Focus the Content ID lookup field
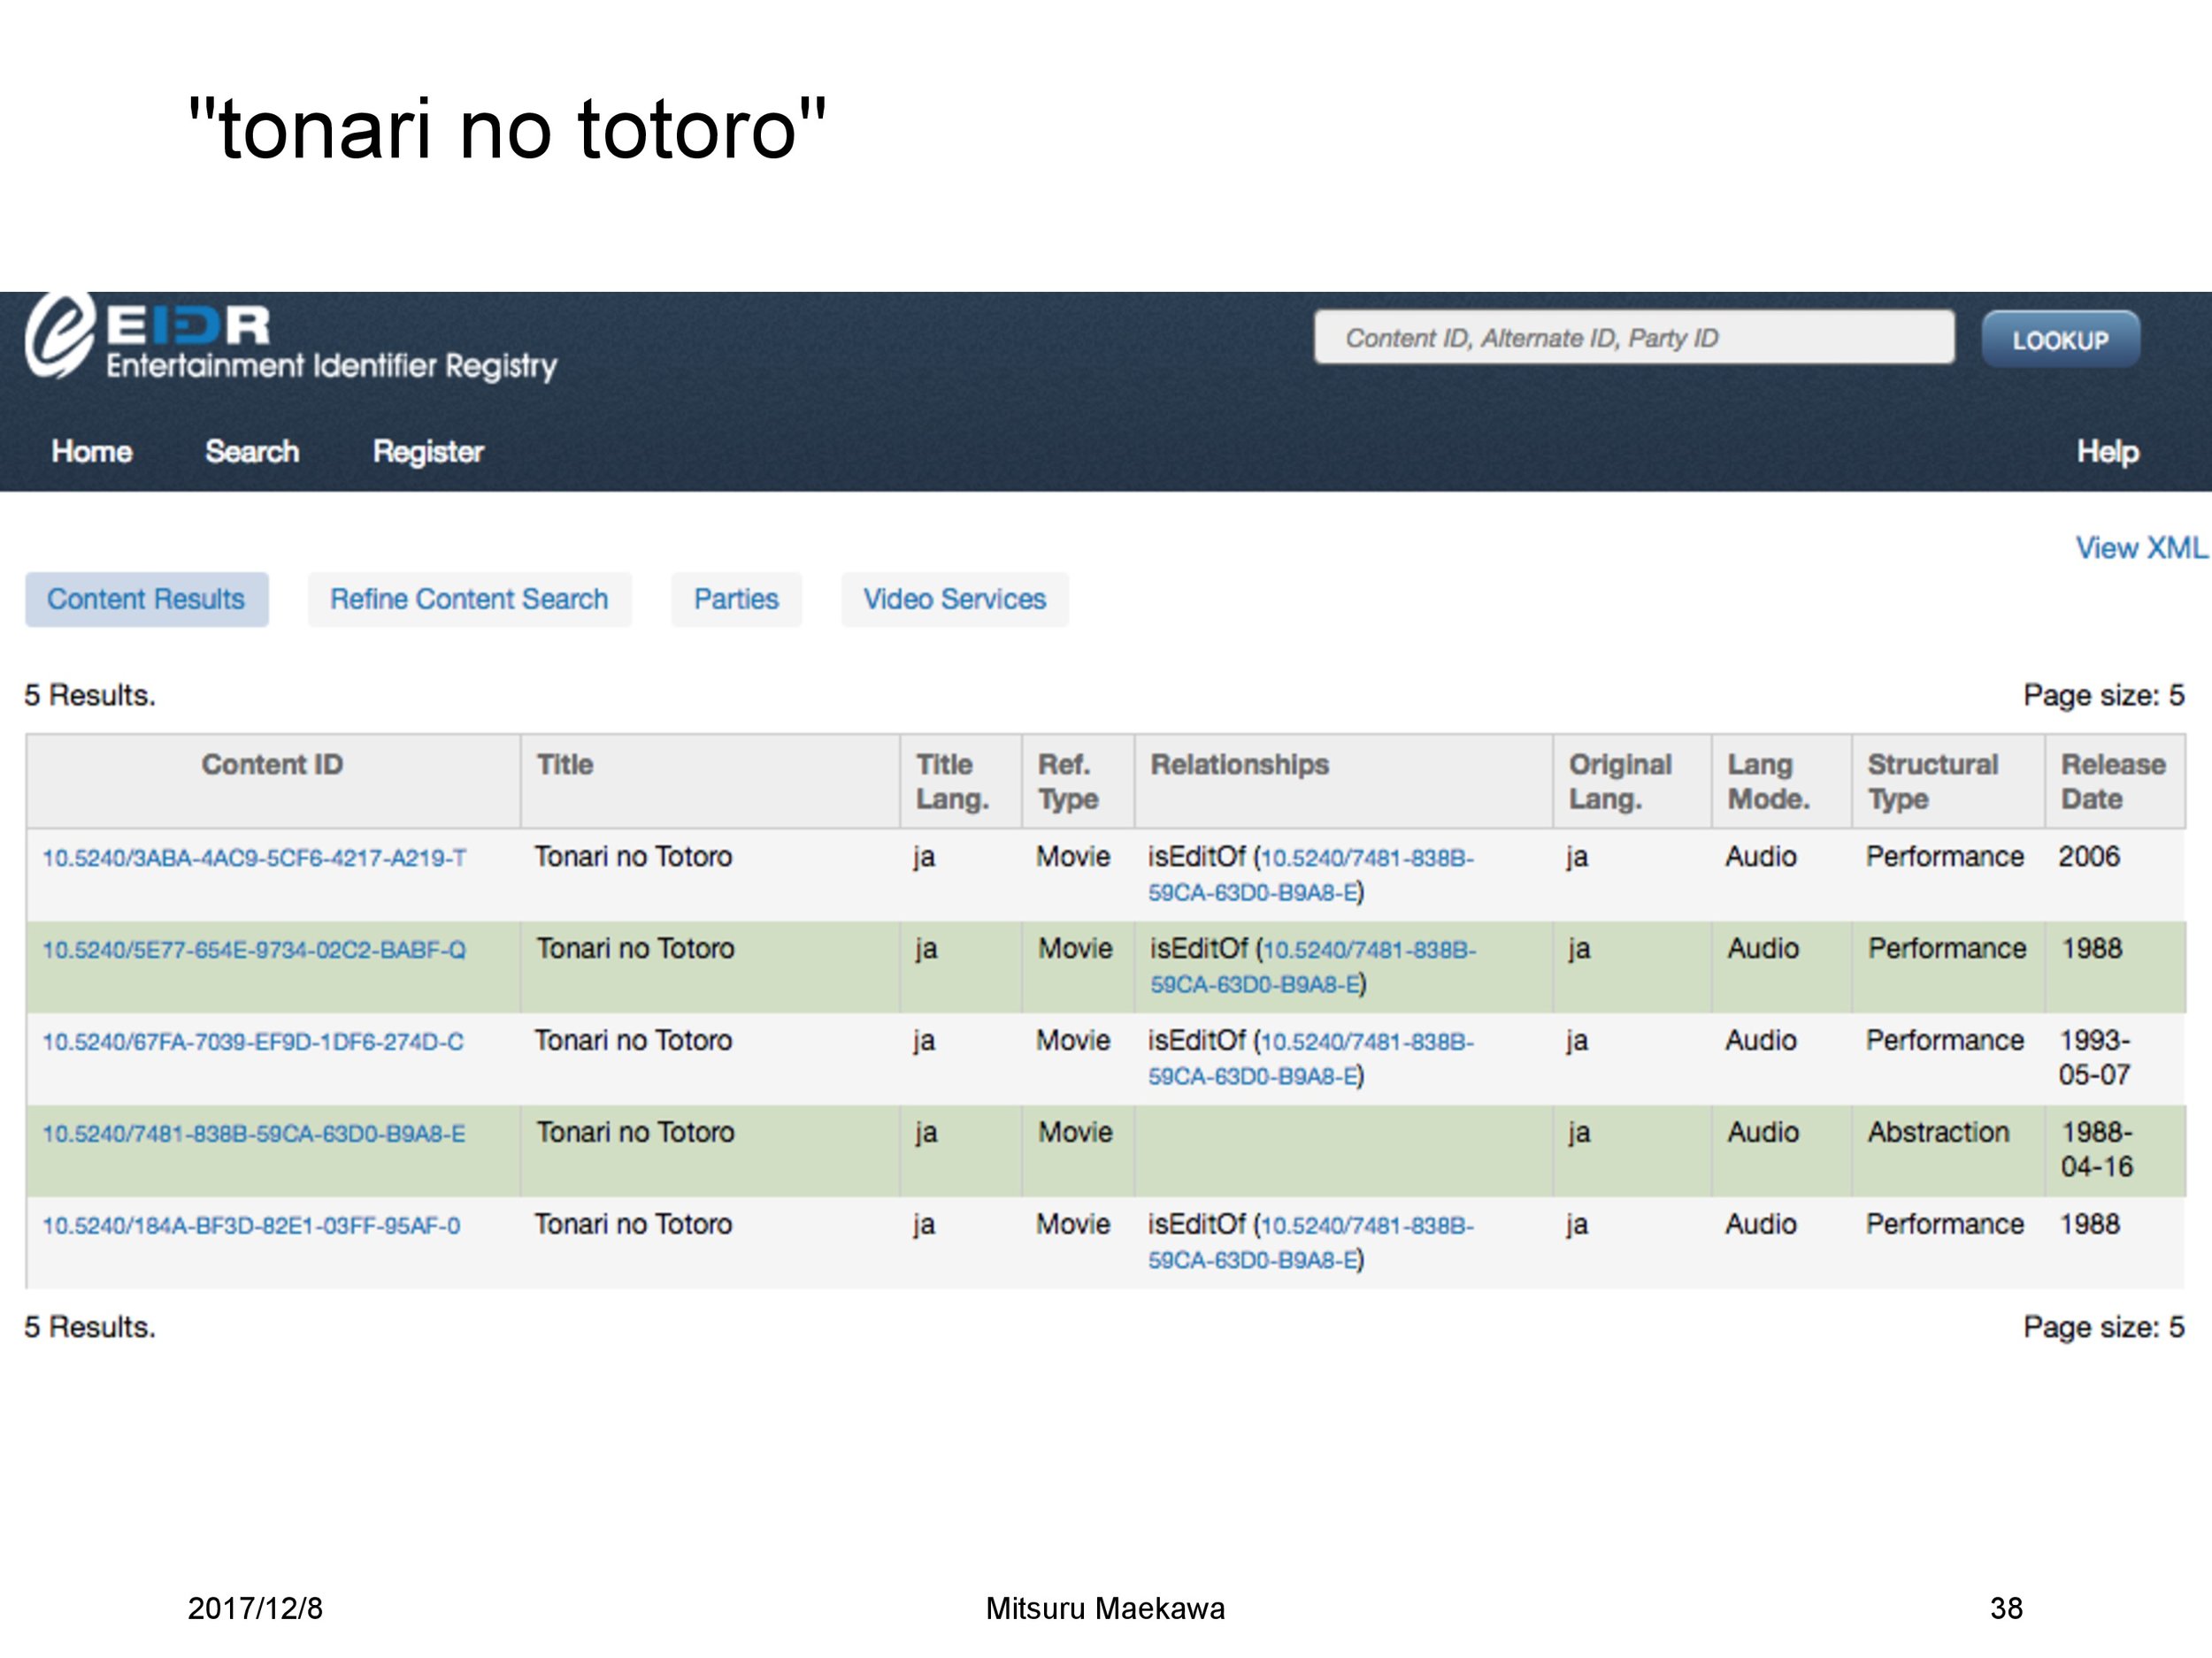2212x1658 pixels. pos(1633,338)
